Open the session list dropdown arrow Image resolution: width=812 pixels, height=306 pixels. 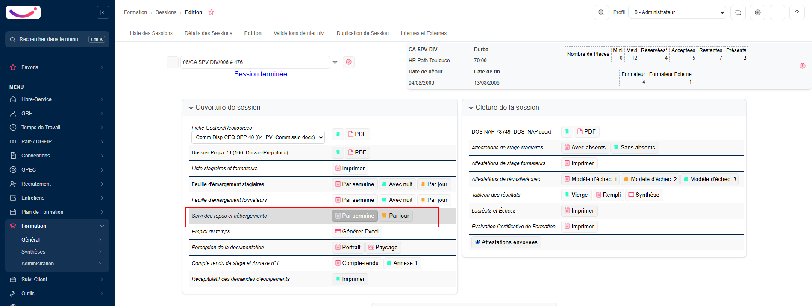click(335, 62)
